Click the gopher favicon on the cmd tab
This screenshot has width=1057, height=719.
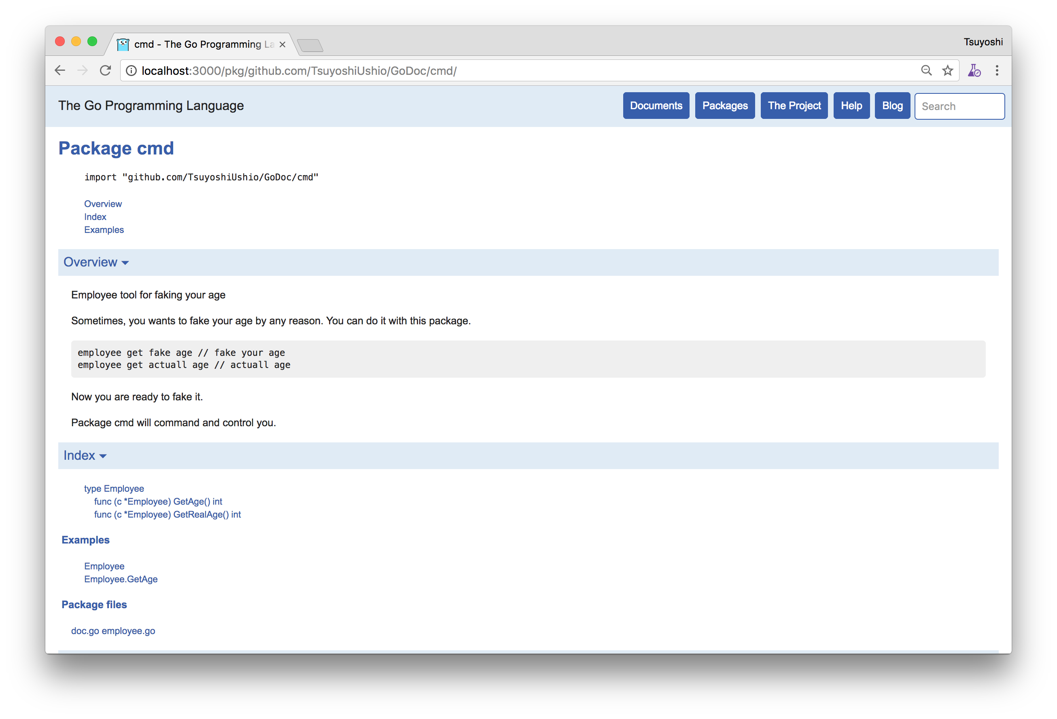[x=123, y=44]
